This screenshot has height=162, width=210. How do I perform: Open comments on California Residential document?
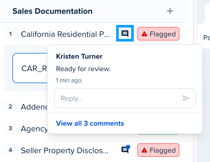[125, 33]
